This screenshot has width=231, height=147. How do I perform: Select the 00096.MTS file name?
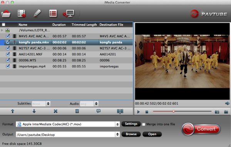27,60
